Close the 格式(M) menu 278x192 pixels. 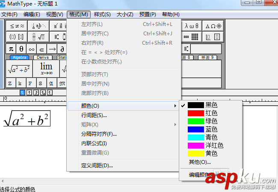tap(79, 14)
